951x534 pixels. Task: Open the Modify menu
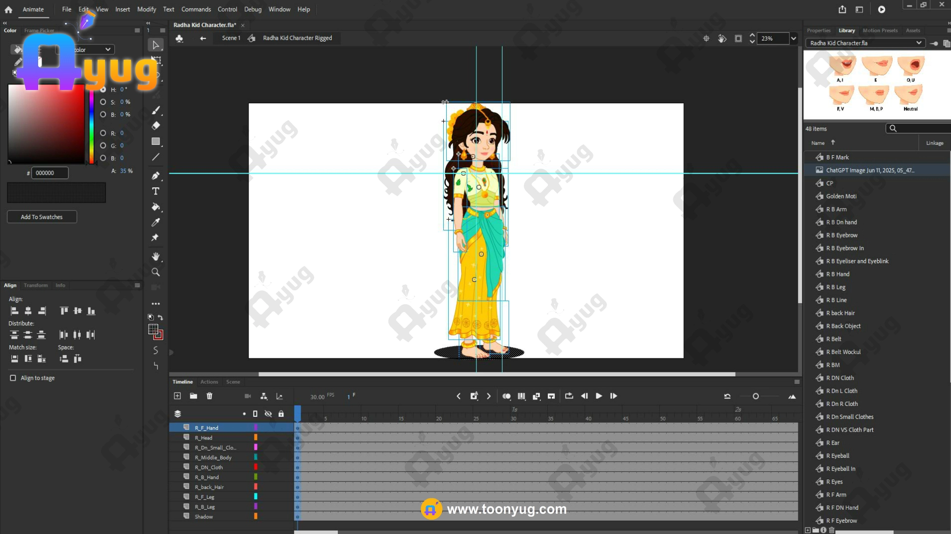coord(146,9)
